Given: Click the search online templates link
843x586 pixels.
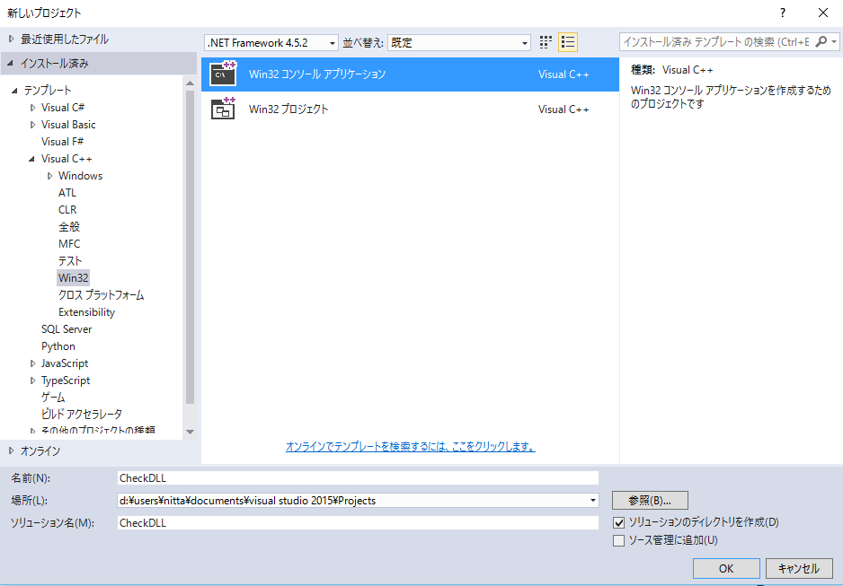Looking at the screenshot, I should [x=410, y=446].
